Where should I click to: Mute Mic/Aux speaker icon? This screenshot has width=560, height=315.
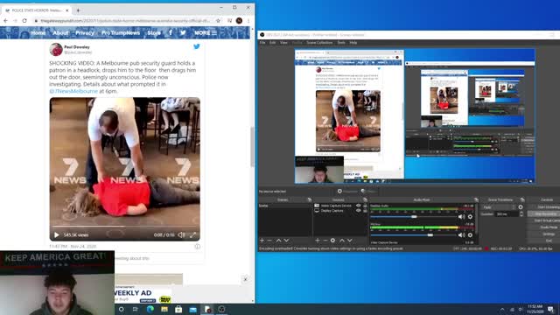click(x=461, y=234)
